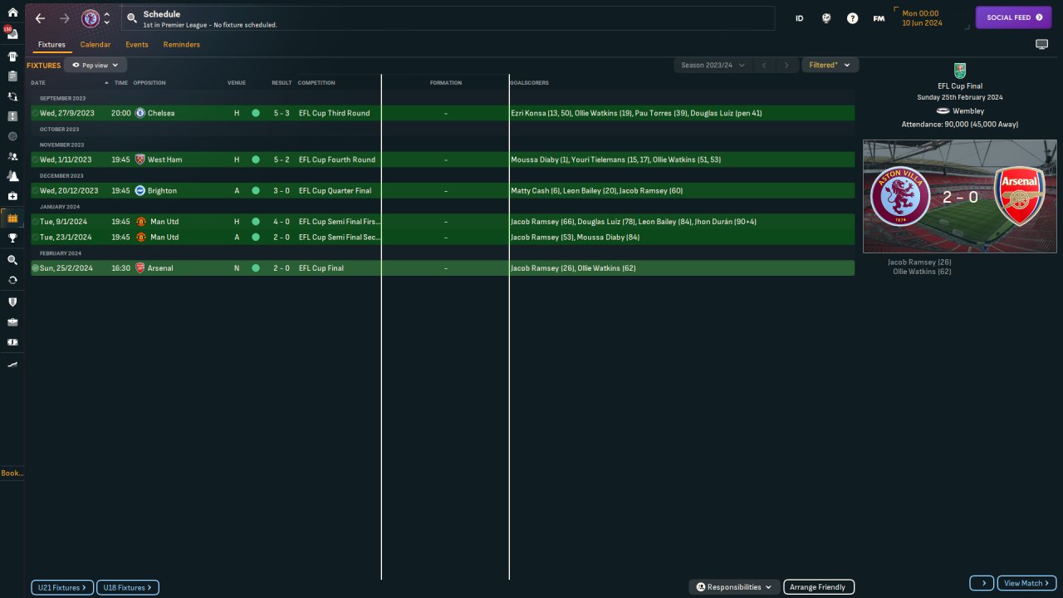
Task: Click the 5 - 3 result against Chelsea
Action: [282, 113]
